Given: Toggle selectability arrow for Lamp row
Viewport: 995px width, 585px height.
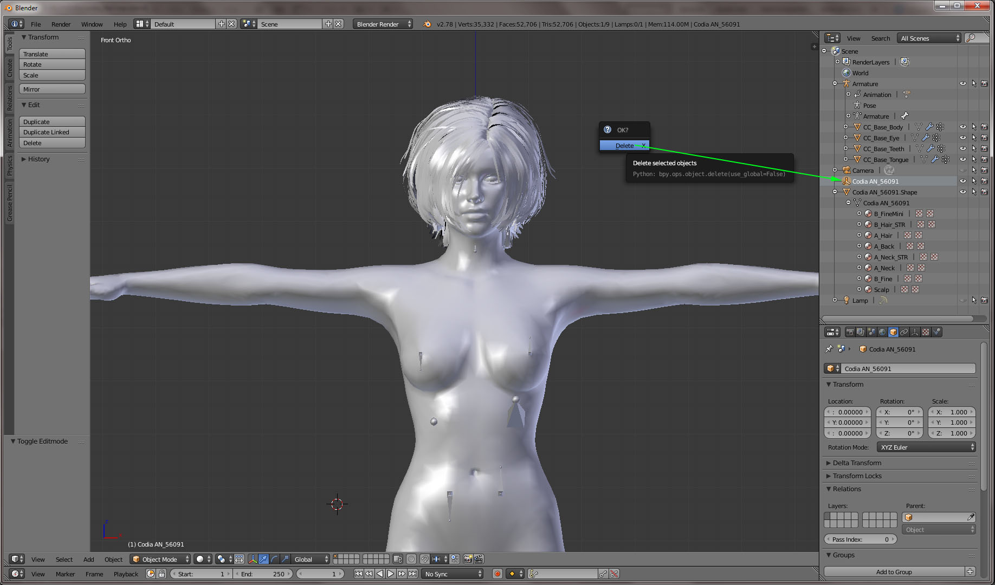Looking at the screenshot, I should [x=974, y=300].
